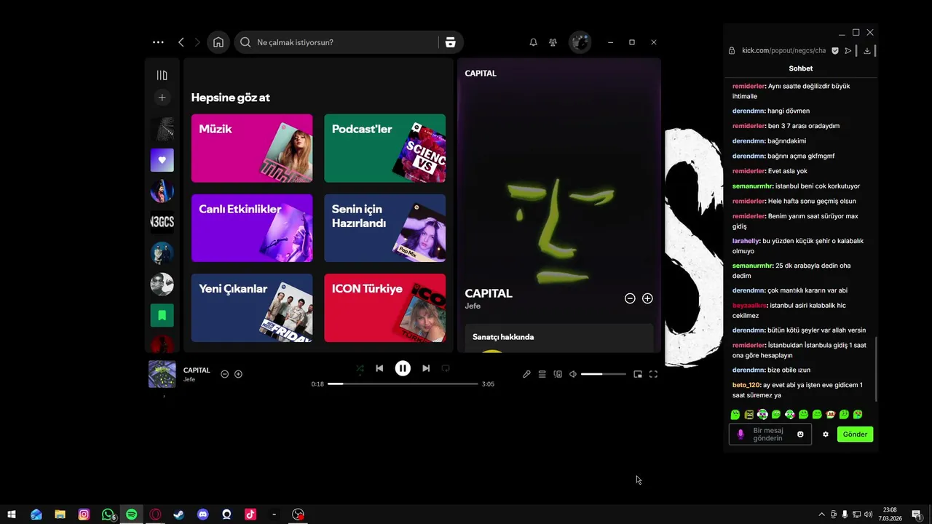Click username larahelly in chat
Viewport: 932px width, 524px height.
[x=746, y=241]
